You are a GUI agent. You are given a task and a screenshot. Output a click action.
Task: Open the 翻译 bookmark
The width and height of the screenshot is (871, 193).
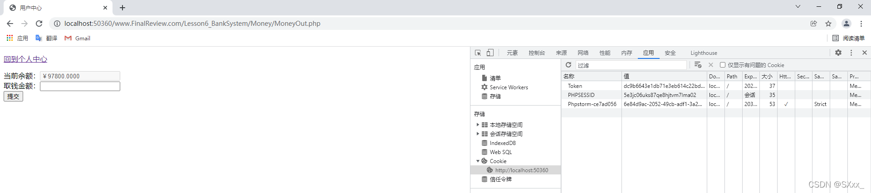pyautogui.click(x=46, y=38)
